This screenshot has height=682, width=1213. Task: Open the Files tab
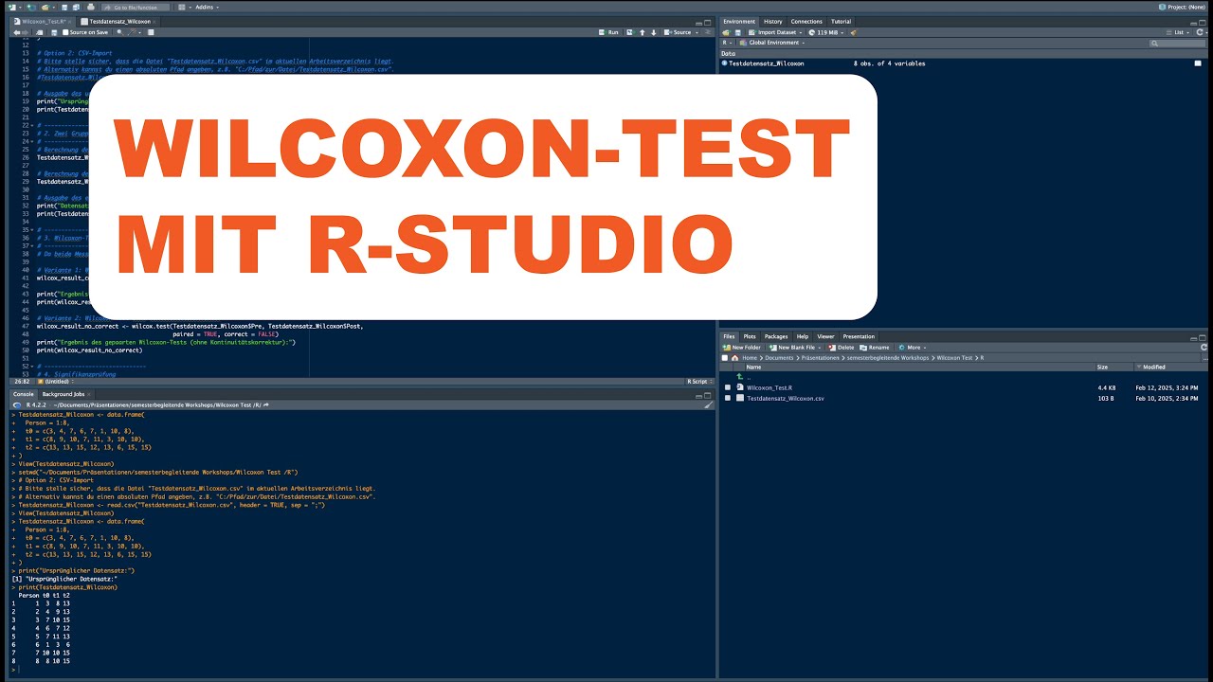(x=730, y=336)
